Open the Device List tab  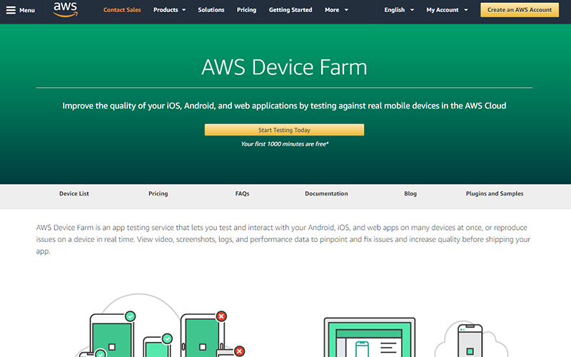(x=74, y=193)
